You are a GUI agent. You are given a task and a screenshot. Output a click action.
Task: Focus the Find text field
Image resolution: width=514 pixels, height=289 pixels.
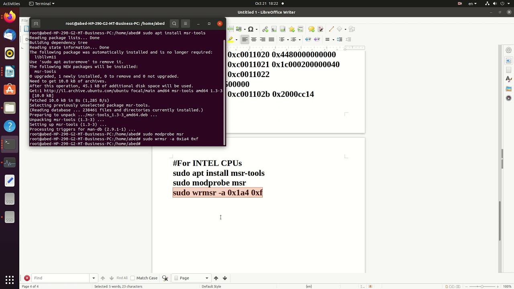click(x=61, y=278)
